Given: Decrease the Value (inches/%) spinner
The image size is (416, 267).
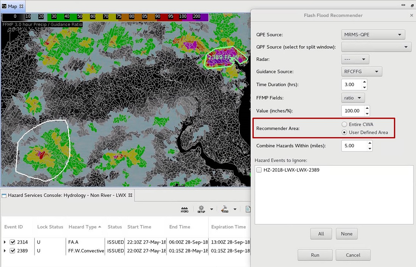Looking at the screenshot, I should pyautogui.click(x=367, y=114).
